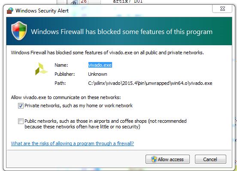Click the partially hidden toolbar icon behind dialog
This screenshot has width=237, height=171.
click(74, 2)
